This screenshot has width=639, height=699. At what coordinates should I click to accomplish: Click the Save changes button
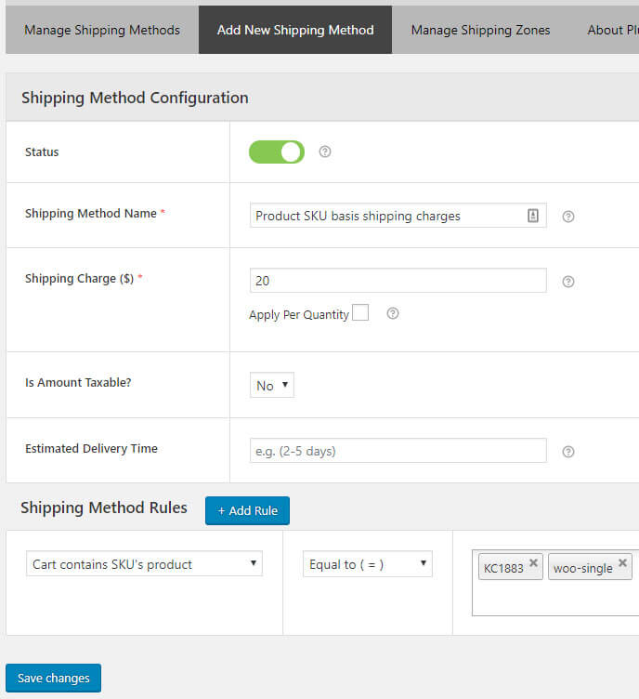click(53, 678)
